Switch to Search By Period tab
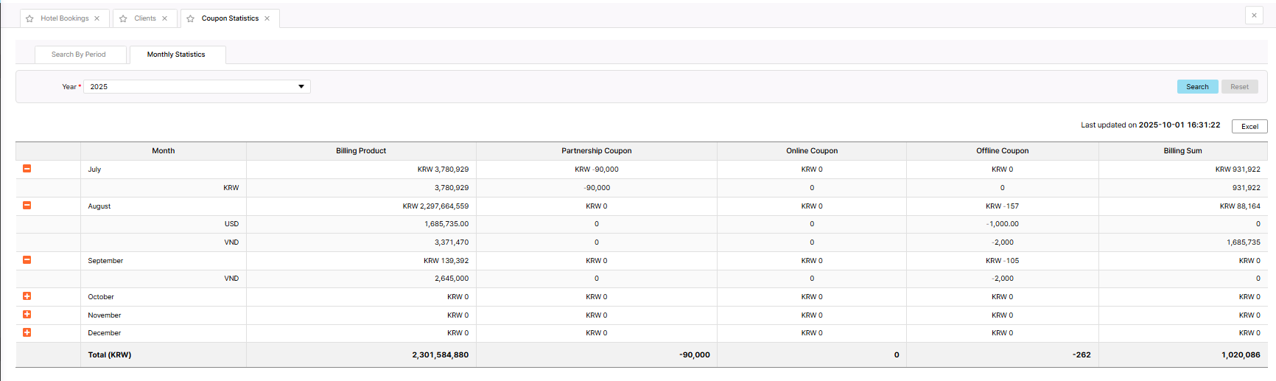Screen dimensions: 1276x381 pyautogui.click(x=79, y=55)
